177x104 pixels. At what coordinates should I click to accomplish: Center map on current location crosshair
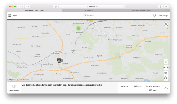pos(166,68)
